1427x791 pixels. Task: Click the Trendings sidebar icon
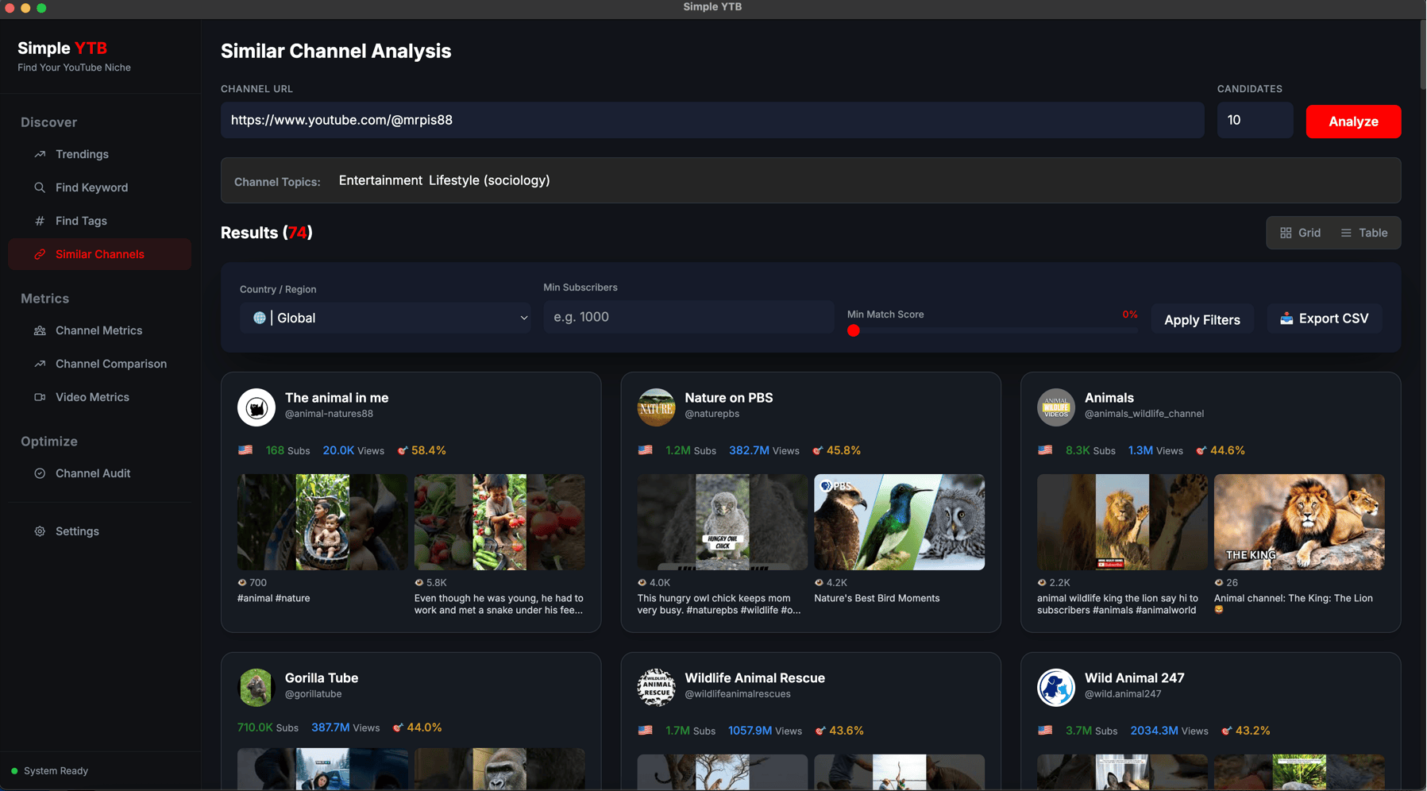(40, 154)
